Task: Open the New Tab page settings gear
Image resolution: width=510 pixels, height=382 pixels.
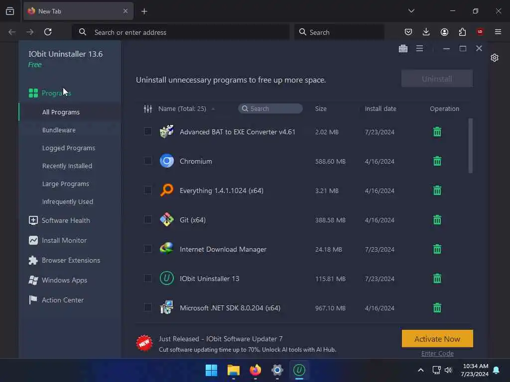Action: (495, 58)
